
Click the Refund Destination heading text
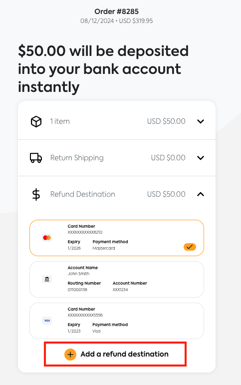click(83, 194)
